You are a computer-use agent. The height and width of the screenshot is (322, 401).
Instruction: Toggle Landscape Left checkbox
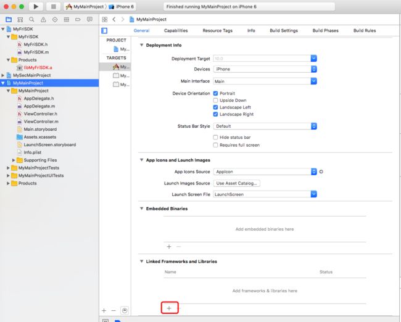point(215,107)
